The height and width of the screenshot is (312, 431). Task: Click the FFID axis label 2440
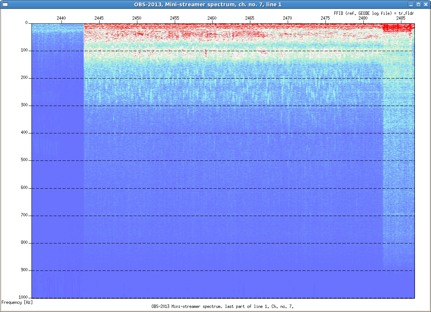click(x=61, y=18)
